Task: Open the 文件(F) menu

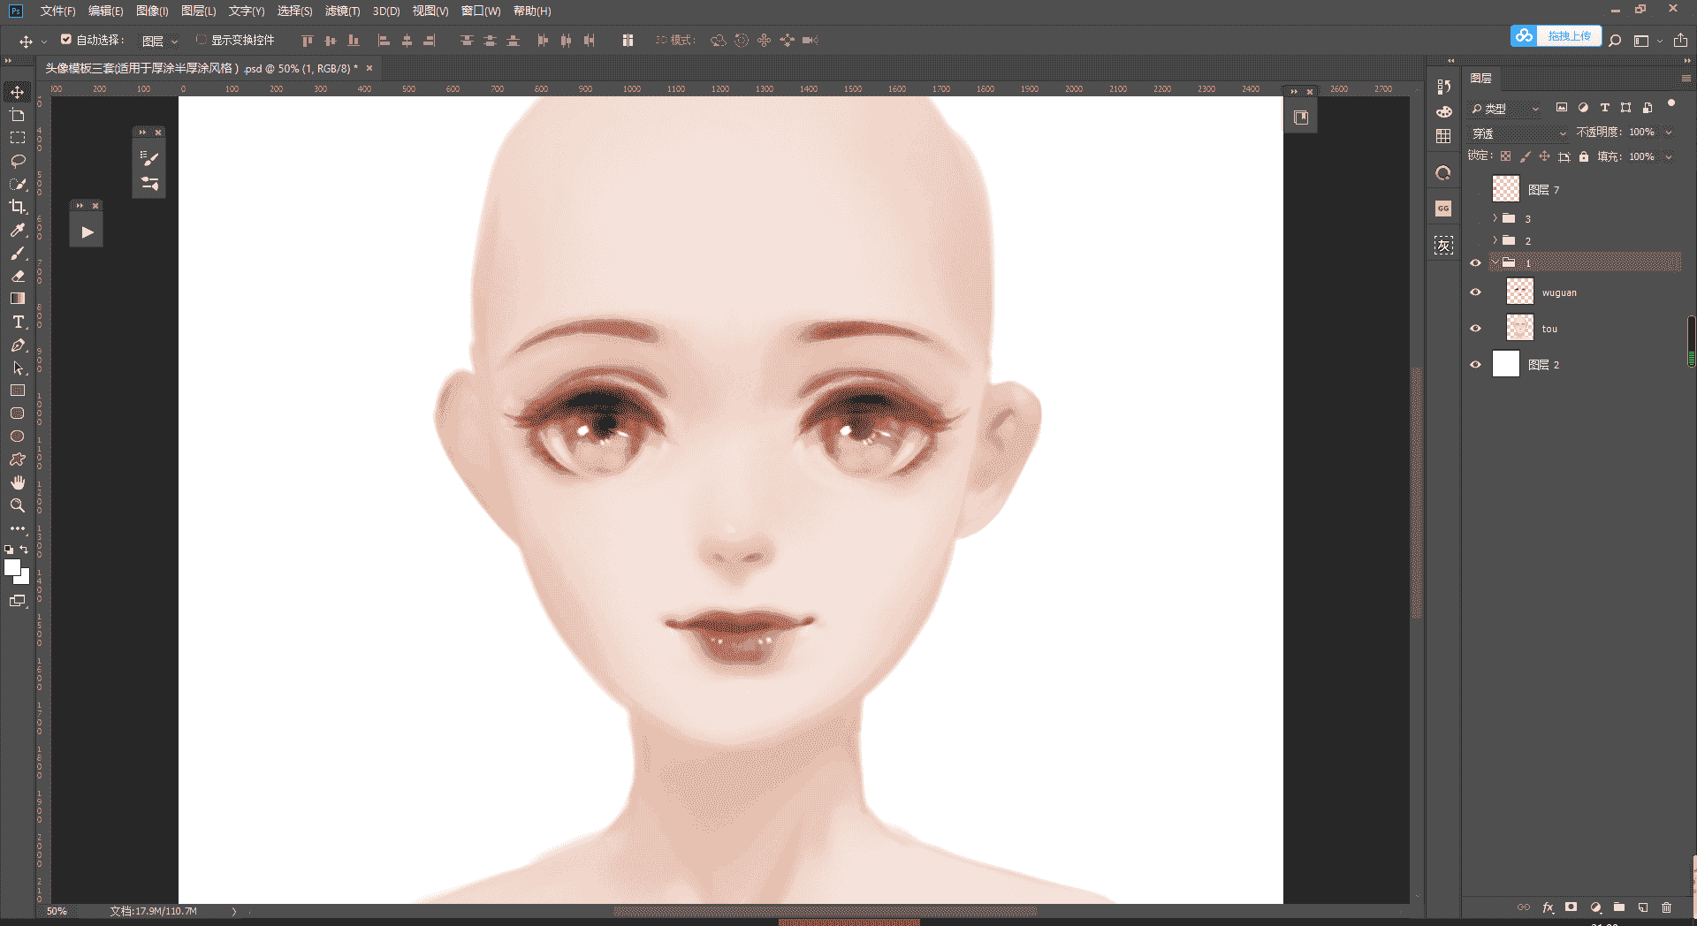Action: click(57, 11)
